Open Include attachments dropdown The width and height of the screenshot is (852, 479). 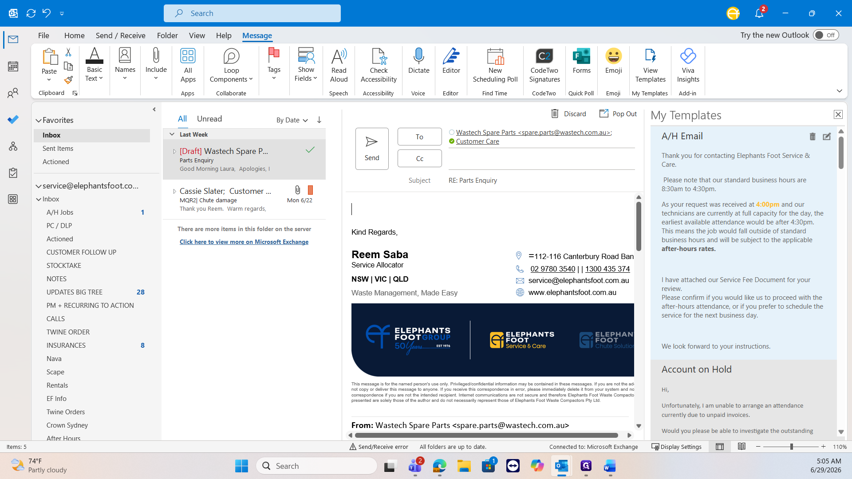click(156, 65)
